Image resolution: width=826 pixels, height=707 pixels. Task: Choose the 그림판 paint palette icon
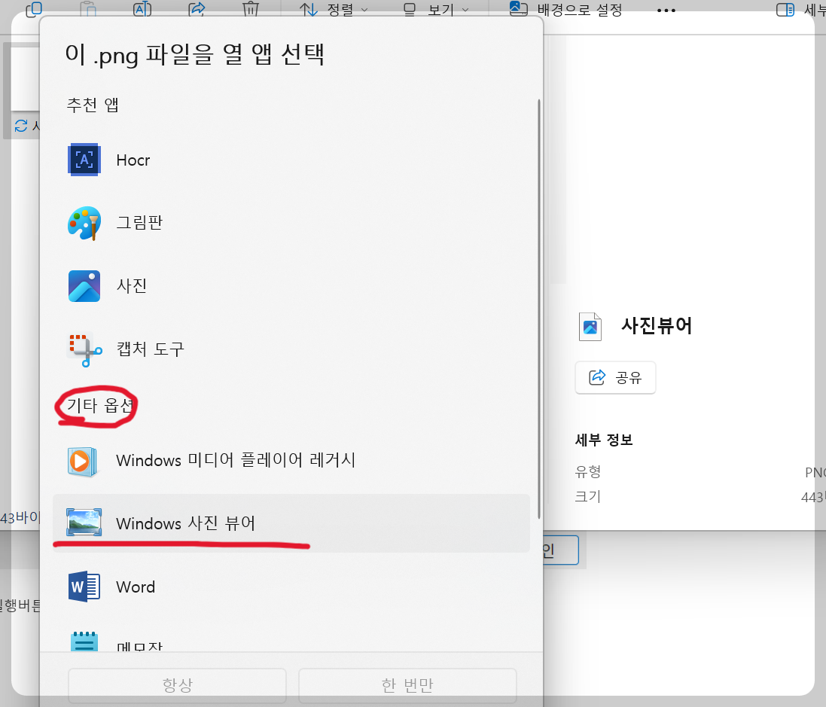click(84, 223)
